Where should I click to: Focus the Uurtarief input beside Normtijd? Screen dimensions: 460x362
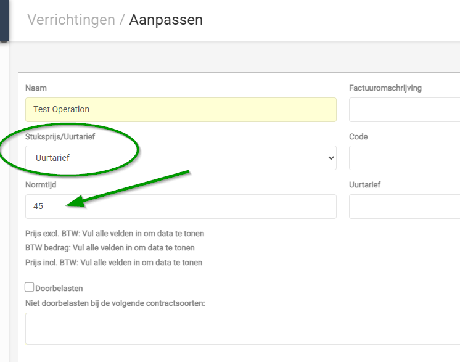click(404, 207)
